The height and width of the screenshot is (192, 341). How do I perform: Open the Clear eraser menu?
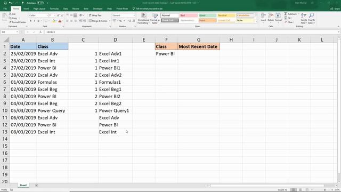click(x=289, y=22)
